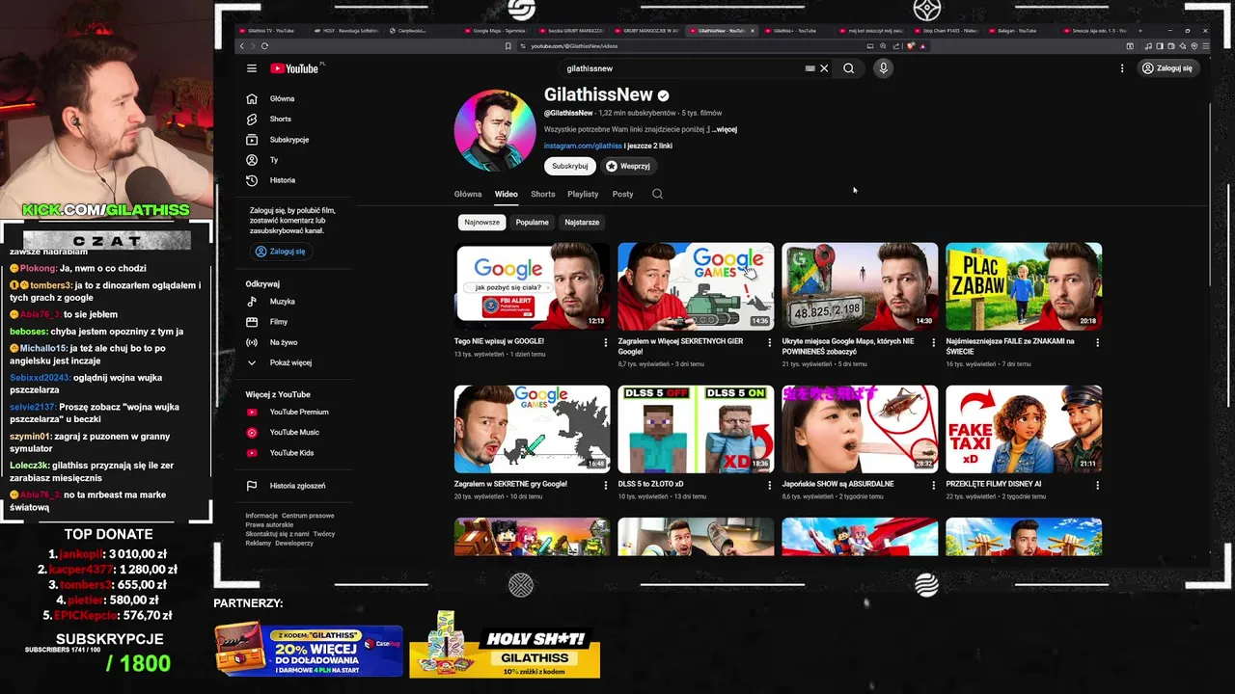Open the 'Tego NIE wpisuj w GOOGLE!' thumbnail
The image size is (1235, 694).
533,286
